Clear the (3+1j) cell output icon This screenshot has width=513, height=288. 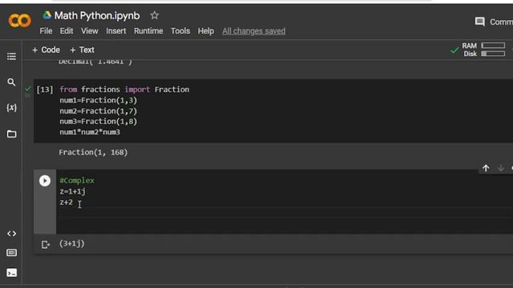click(x=46, y=244)
